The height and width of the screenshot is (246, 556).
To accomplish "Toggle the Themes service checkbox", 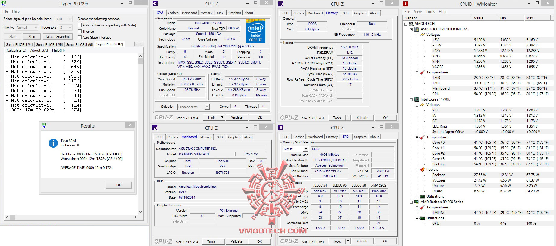I will [x=80, y=31].
